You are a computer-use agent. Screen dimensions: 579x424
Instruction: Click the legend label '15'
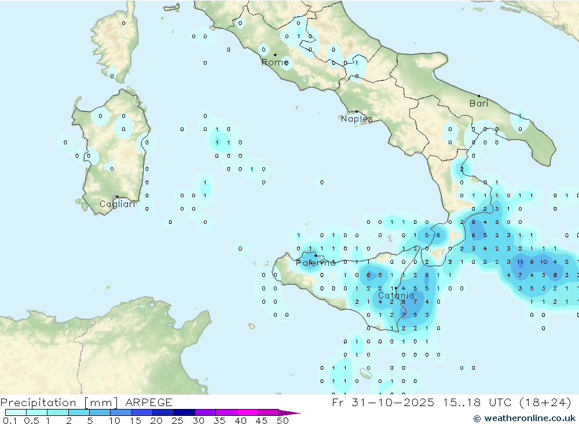(x=135, y=421)
